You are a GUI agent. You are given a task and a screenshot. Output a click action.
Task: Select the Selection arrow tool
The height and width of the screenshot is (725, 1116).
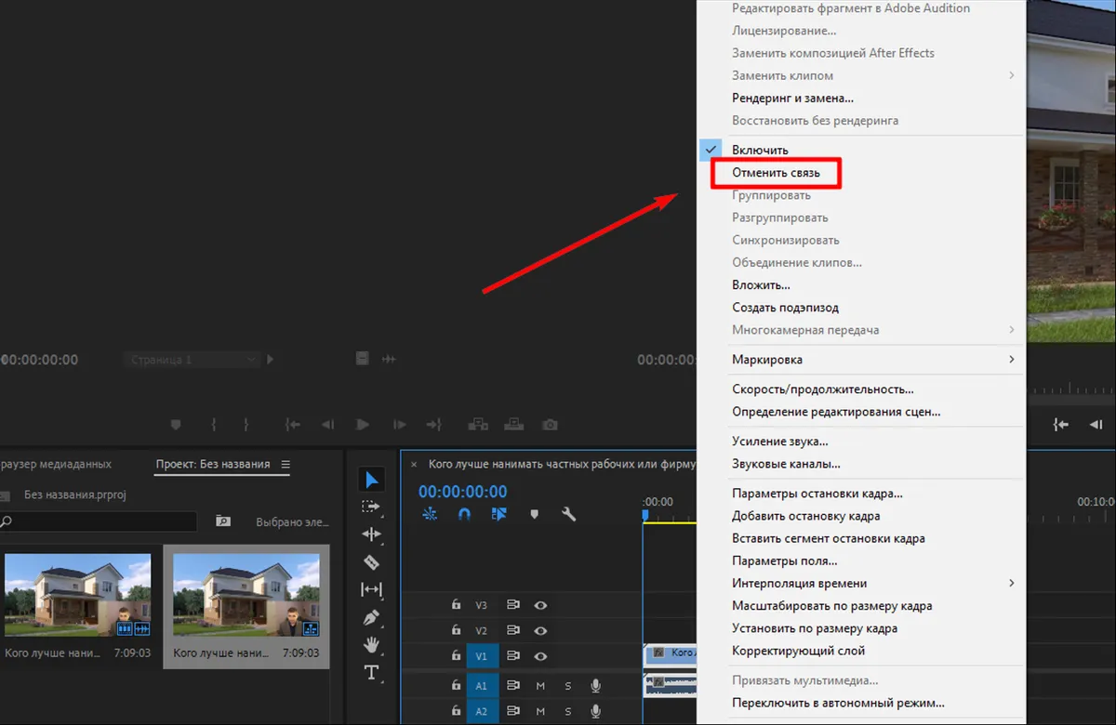(x=372, y=480)
